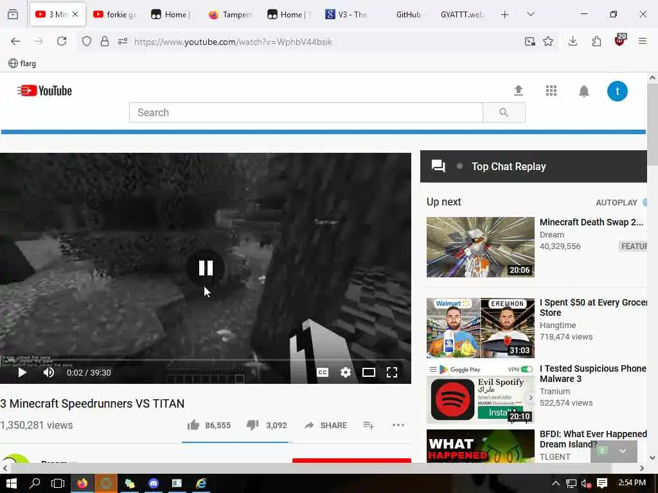Switch to the V3 - The tab
Image resolution: width=658 pixels, height=493 pixels.
point(346,15)
